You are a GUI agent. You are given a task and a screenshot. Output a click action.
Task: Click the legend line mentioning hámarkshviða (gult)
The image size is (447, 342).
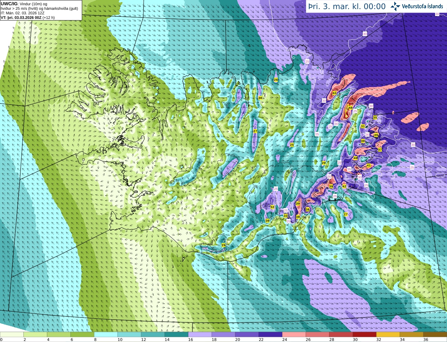click(x=39, y=8)
